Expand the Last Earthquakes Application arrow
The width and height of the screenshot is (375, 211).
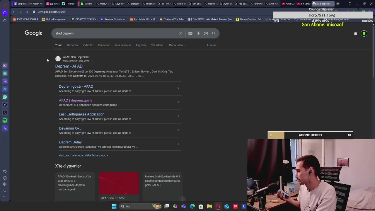coord(178,116)
